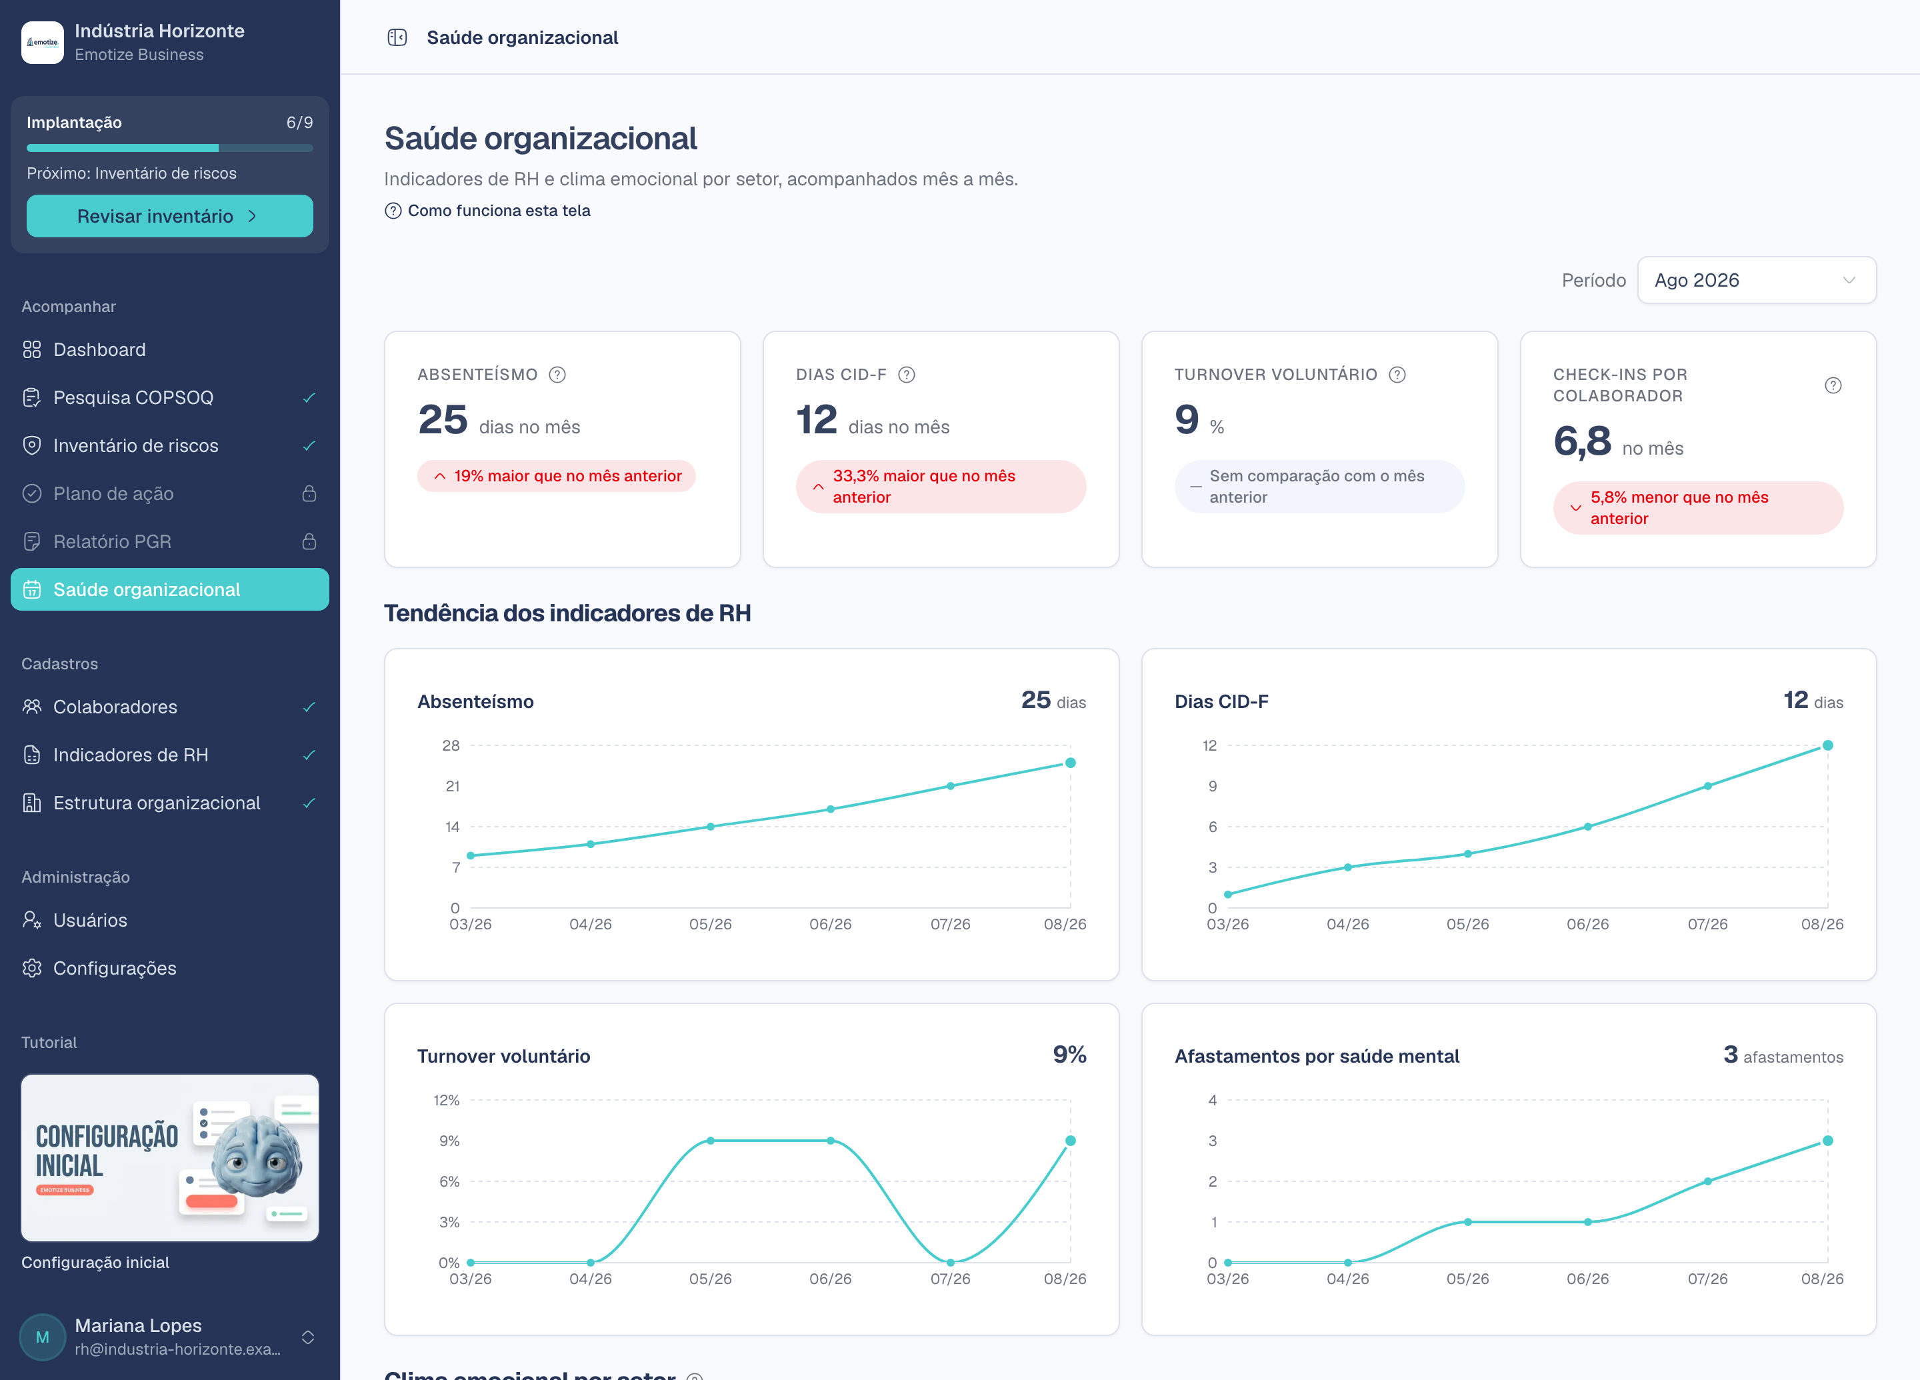Click 'Sem comparação com o mês anterior' badge
The width and height of the screenshot is (1920, 1380).
[x=1320, y=487]
